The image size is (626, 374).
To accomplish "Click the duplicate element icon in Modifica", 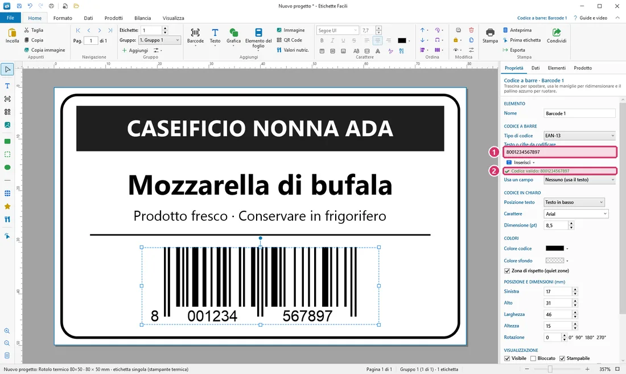I will tap(471, 40).
